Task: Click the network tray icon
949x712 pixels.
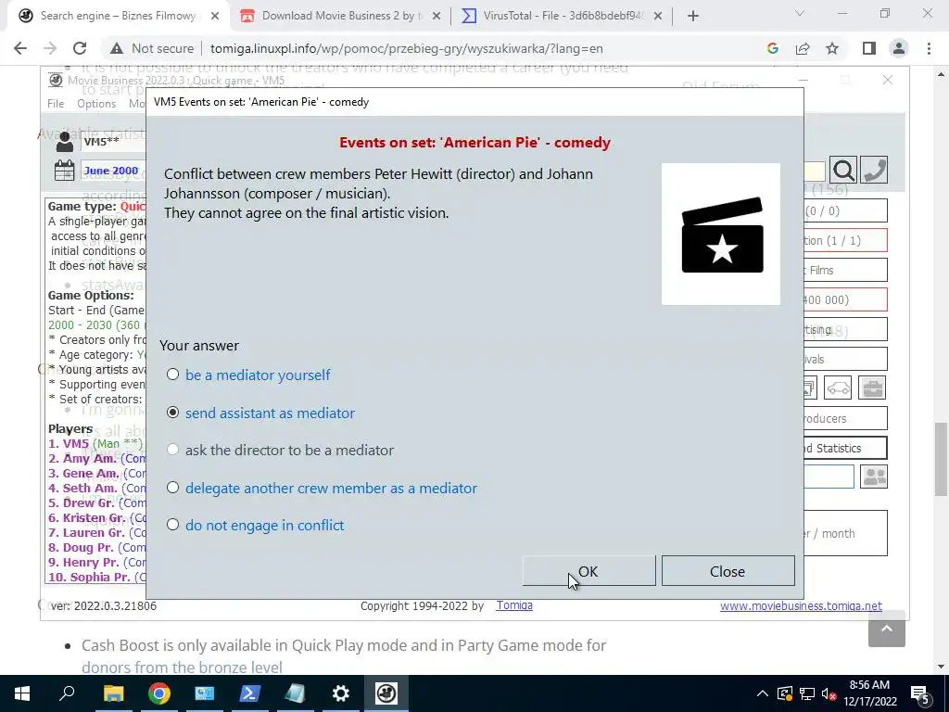Action: 807,693
